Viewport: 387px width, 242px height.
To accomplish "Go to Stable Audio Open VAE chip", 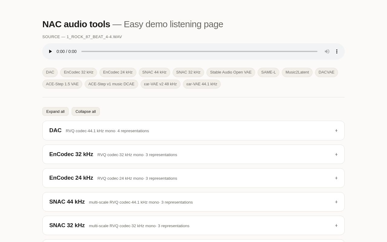I will point(231,72).
